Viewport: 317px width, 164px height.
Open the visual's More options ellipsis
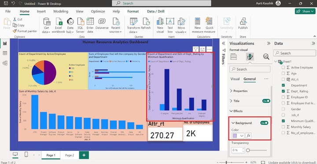pyautogui.click(x=209, y=49)
